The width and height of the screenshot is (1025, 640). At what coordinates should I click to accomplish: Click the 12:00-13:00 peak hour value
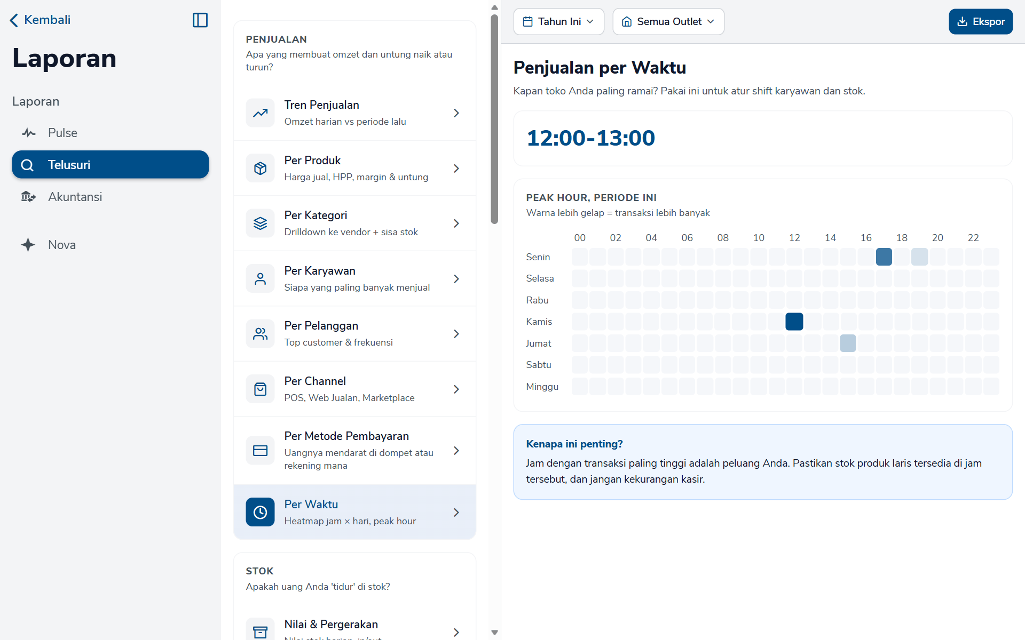point(590,138)
